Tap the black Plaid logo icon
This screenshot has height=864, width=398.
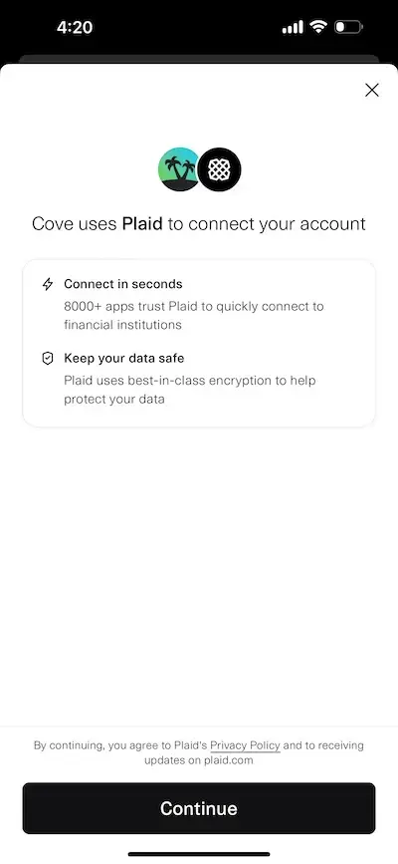pos(219,169)
